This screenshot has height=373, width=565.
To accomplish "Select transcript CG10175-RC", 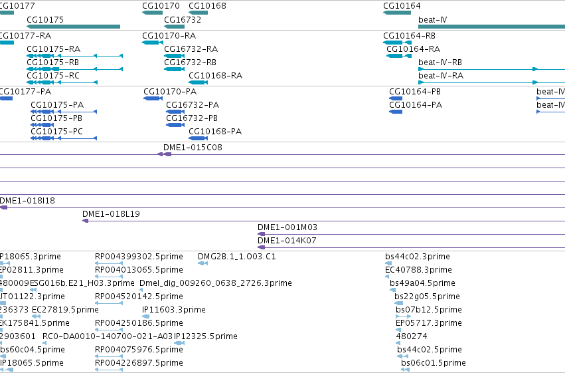I will [62, 82].
